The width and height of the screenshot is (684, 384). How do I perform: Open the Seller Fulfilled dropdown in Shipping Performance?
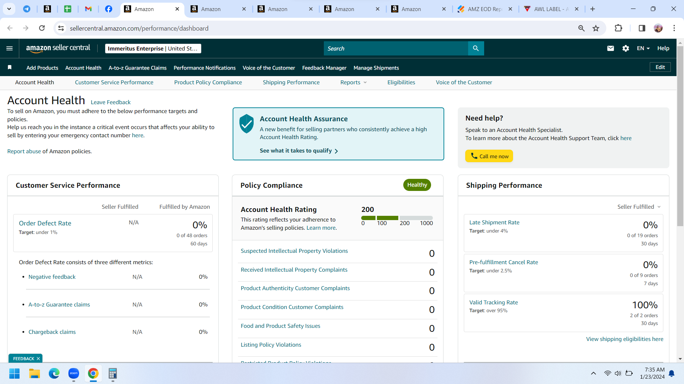[639, 207]
